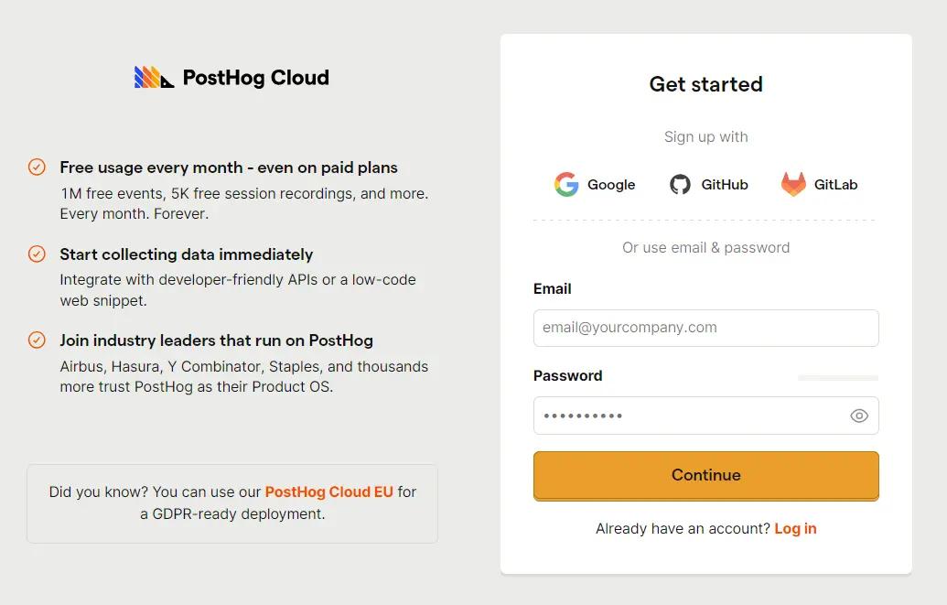Click the PostHog Cloud title text
Viewport: 947px width, 605px height.
pos(256,78)
